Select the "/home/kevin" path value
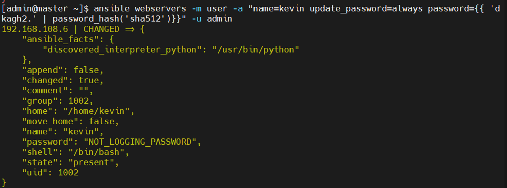Viewport: 507px width, 188px height. [96, 111]
